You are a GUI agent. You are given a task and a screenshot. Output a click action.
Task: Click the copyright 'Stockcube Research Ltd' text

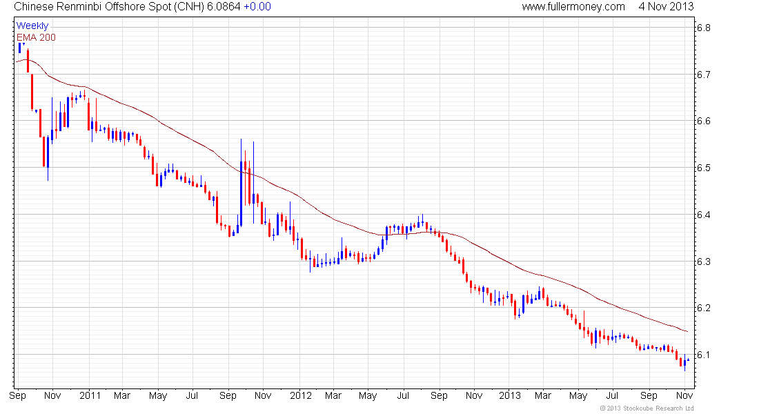[x=647, y=408]
